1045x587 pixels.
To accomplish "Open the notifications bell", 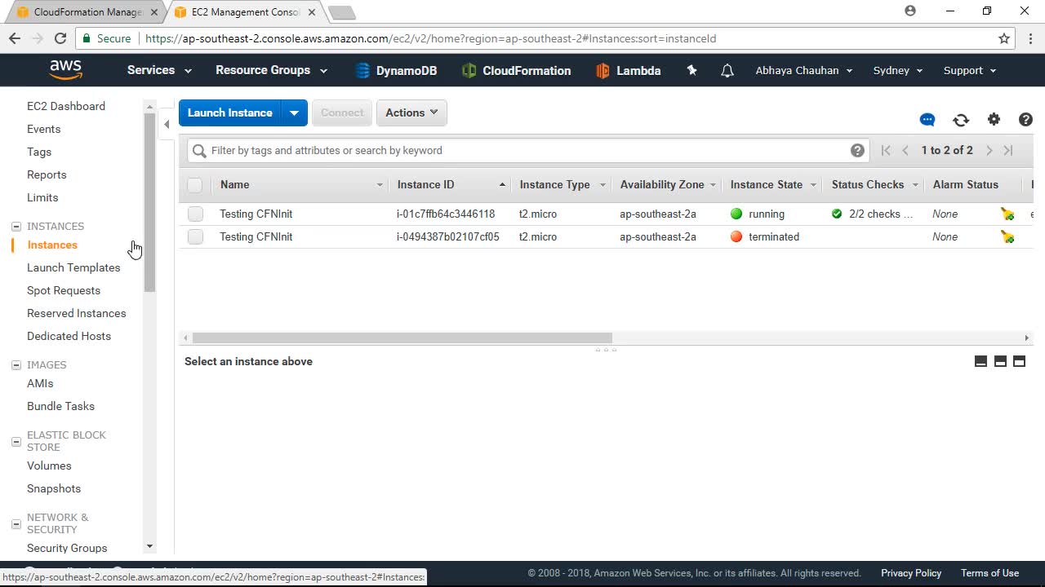I will [727, 71].
